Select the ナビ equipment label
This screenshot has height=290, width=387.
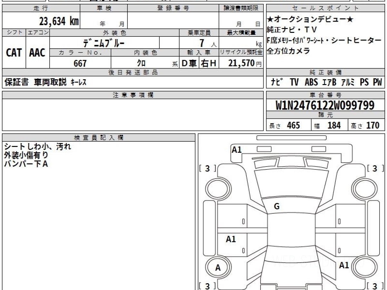pyautogui.click(x=277, y=82)
